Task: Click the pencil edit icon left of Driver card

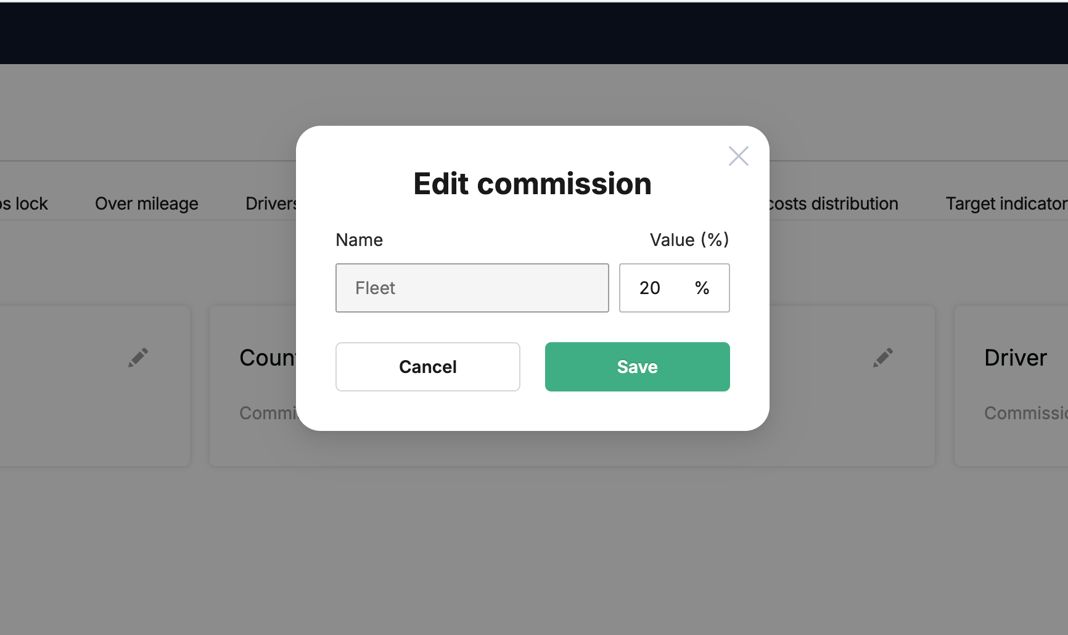Action: click(x=883, y=358)
